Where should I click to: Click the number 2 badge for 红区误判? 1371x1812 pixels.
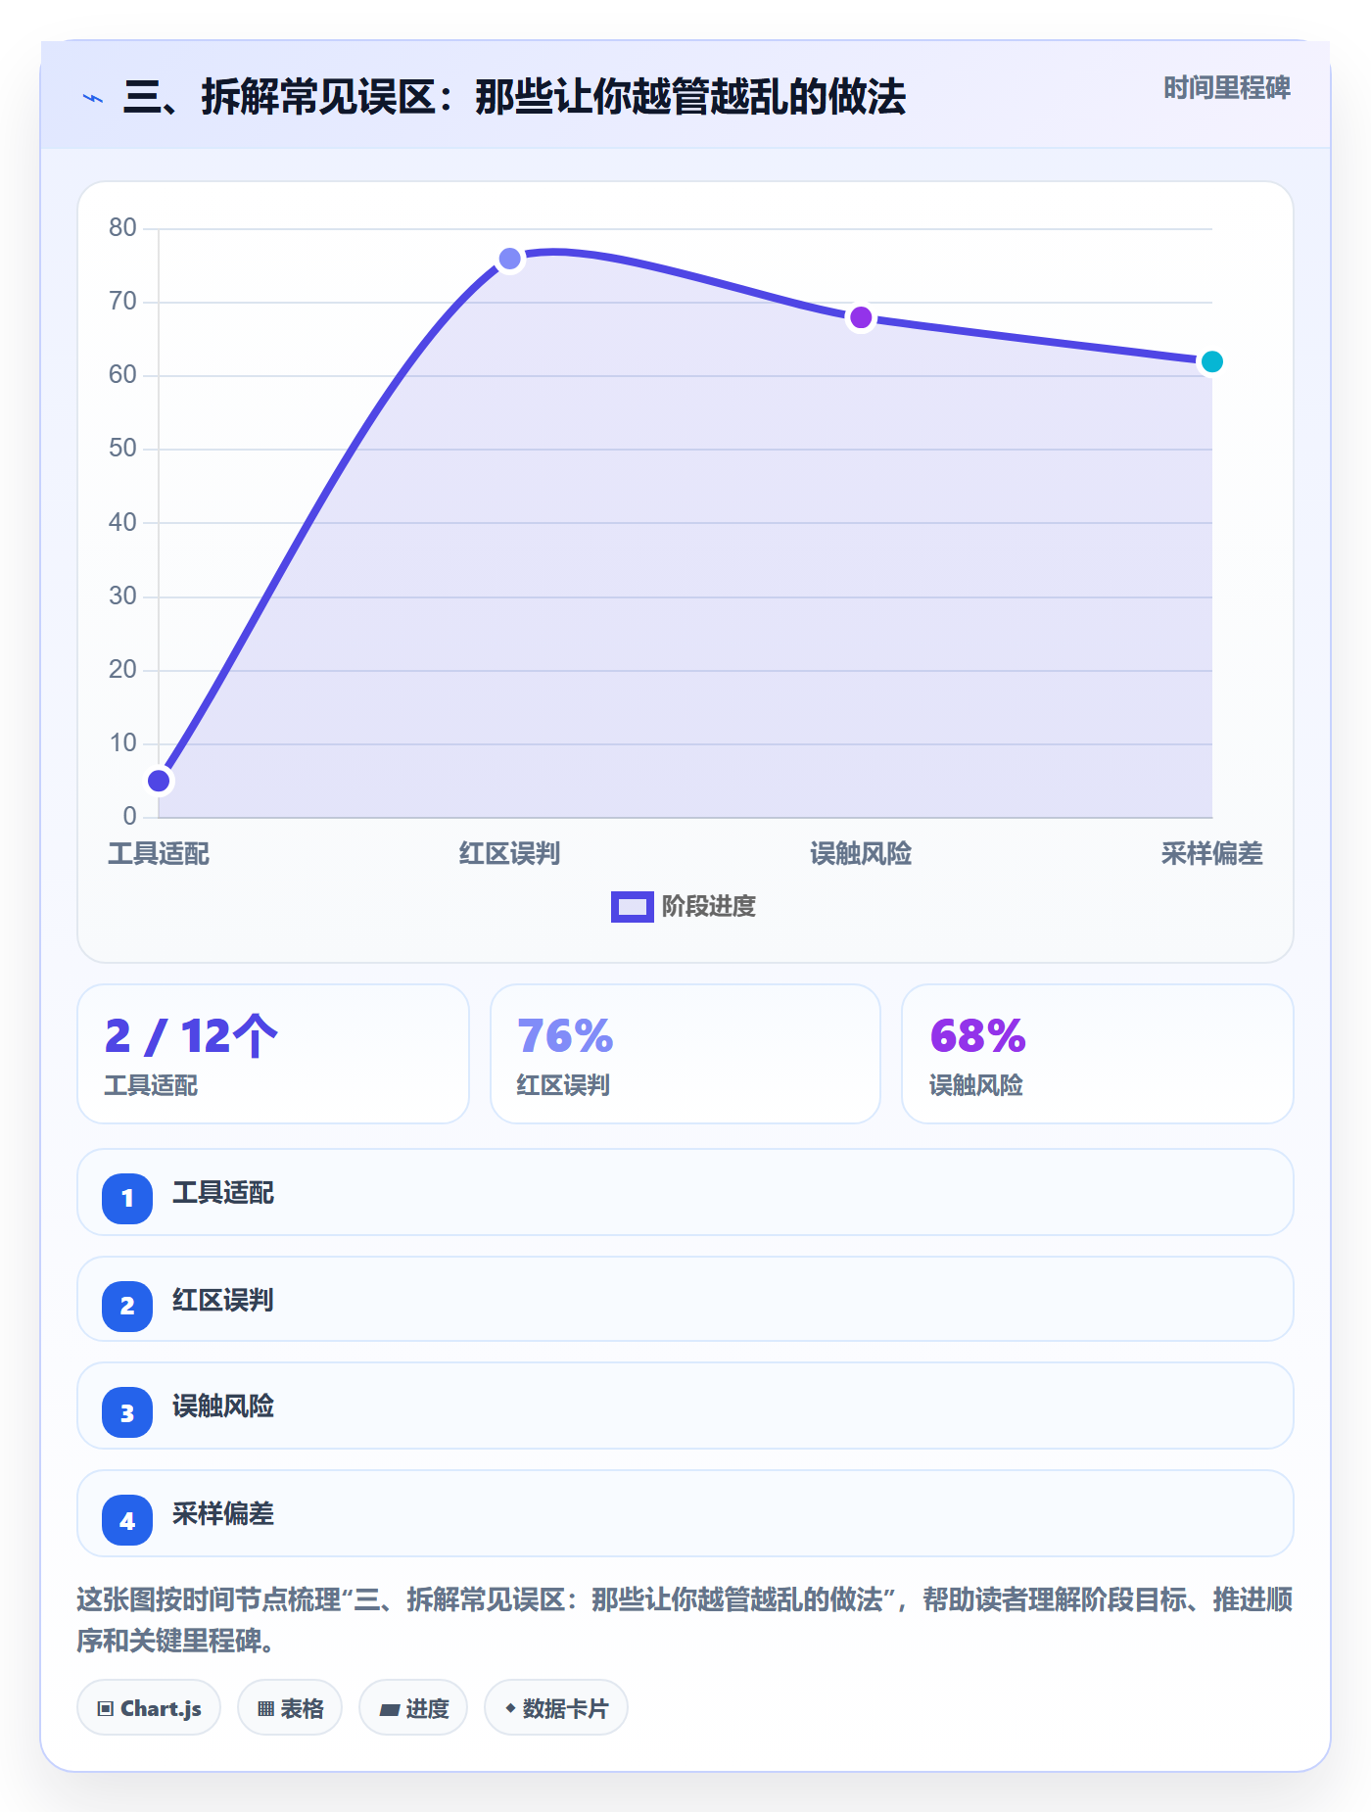[x=127, y=1306]
